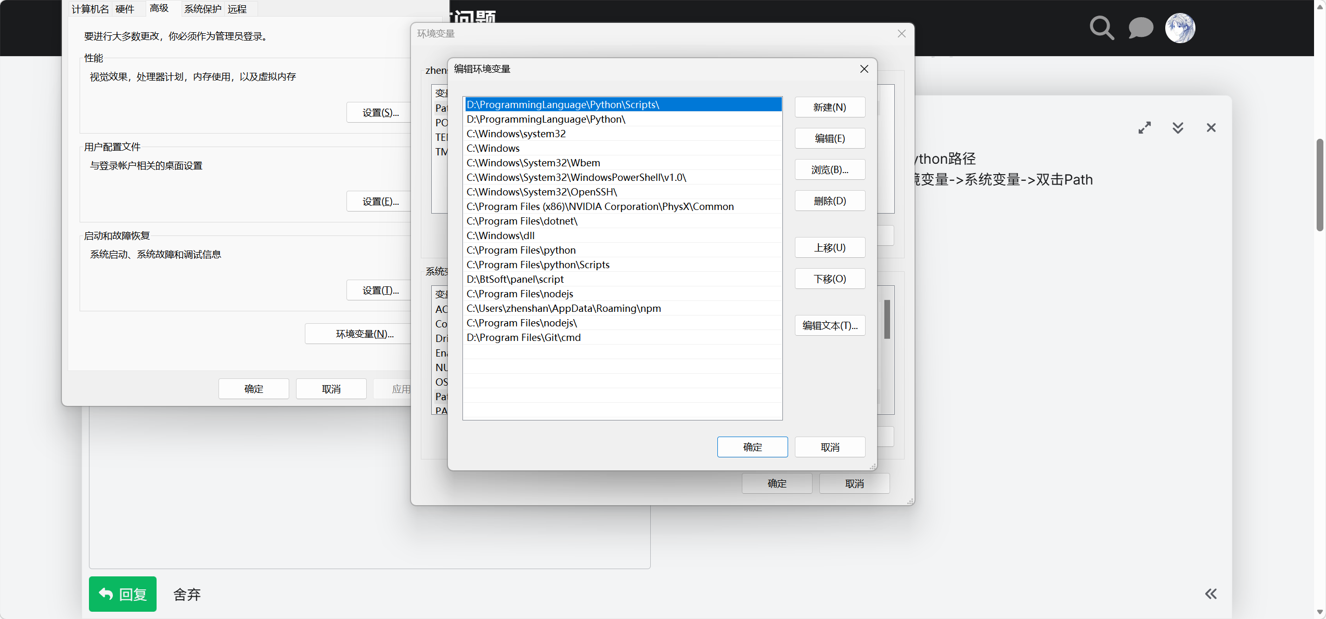This screenshot has width=1326, height=619.
Task: Click the search magnifier icon
Action: 1101,28
